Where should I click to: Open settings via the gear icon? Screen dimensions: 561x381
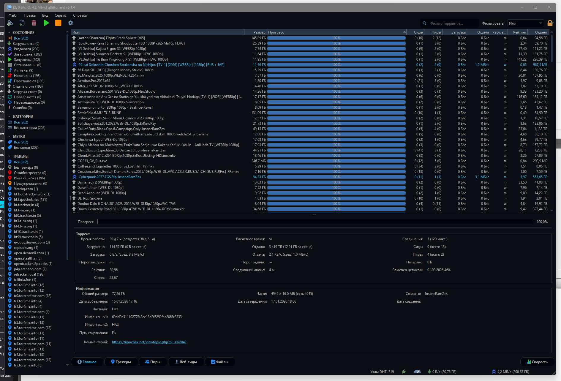(x=70, y=23)
